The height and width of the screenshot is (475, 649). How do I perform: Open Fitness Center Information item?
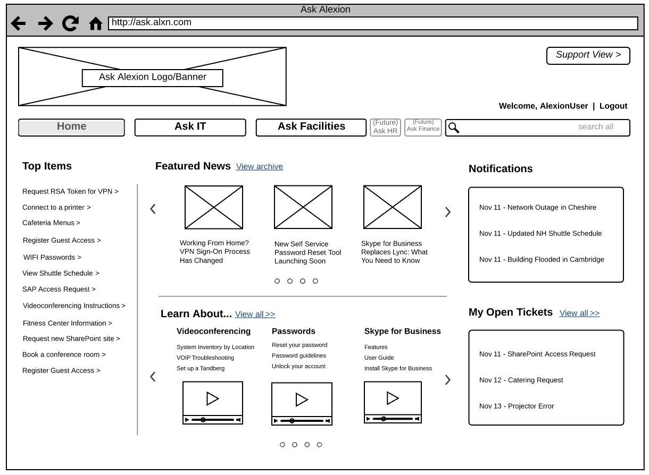[68, 323]
